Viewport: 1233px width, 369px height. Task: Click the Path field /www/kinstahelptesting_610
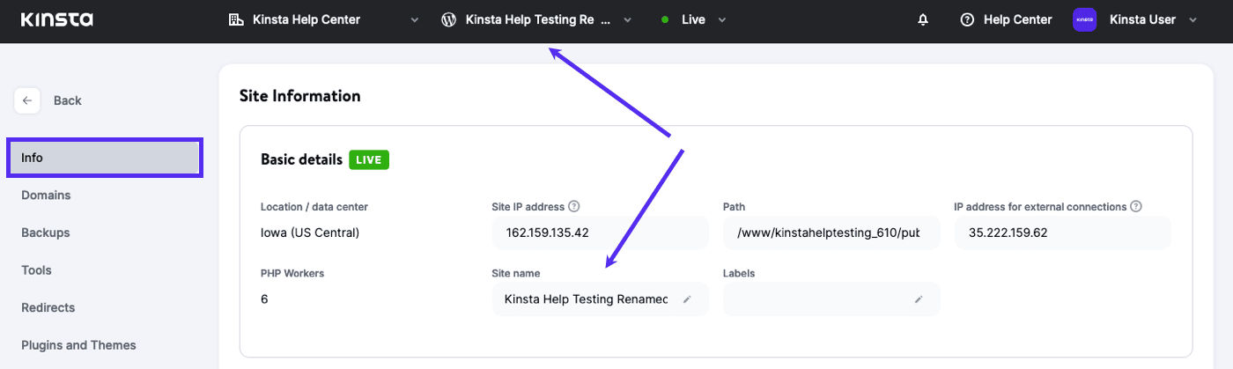point(831,232)
